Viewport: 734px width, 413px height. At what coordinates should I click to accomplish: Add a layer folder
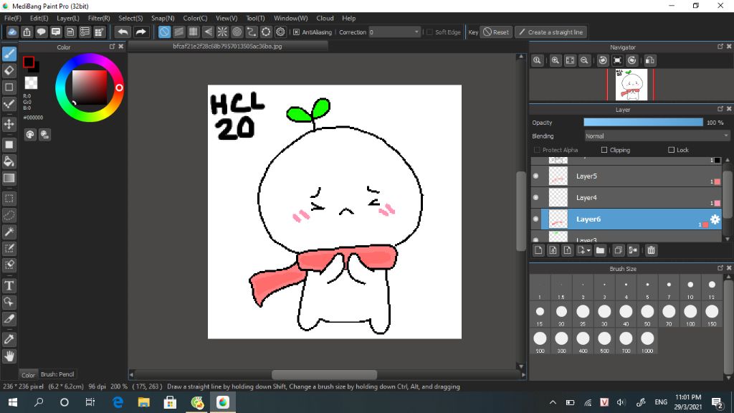tap(600, 250)
